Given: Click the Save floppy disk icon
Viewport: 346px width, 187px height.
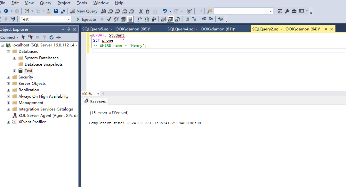Looking at the screenshot, I should 56,11.
